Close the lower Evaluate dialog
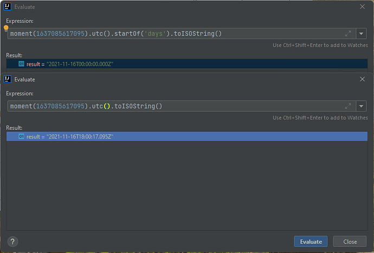Screen dimensions: 374x253 pos(362,79)
